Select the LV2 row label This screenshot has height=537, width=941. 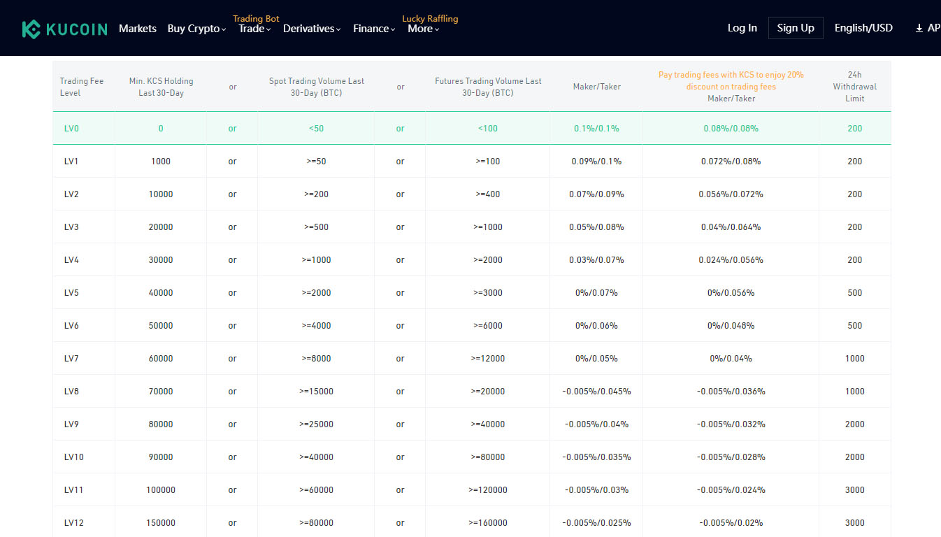coord(71,194)
